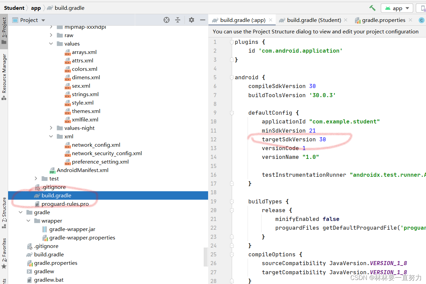
Task: Select strings.xml in the project tree
Action: (x=85, y=94)
